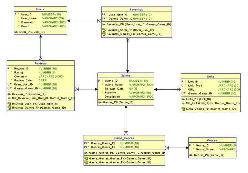This screenshot has width=248, height=173.
Task: Select the Release_Date column in Games
Action: (114, 89)
